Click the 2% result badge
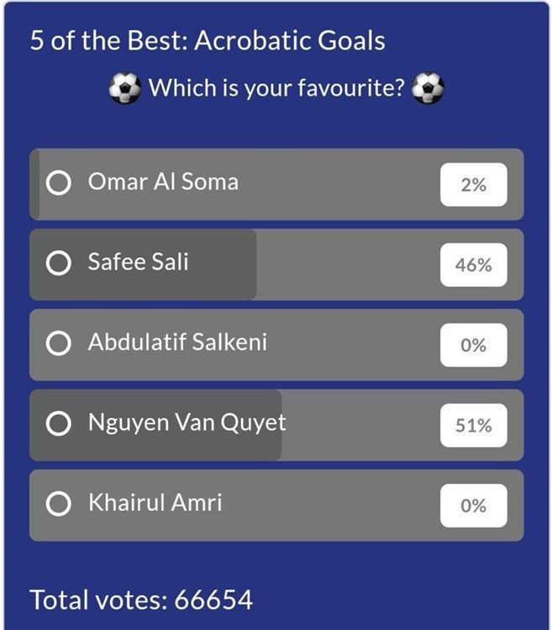This screenshot has width=552, height=630. [474, 185]
